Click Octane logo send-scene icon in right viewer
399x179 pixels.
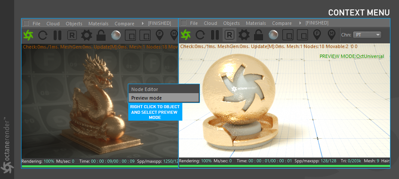click(x=185, y=35)
